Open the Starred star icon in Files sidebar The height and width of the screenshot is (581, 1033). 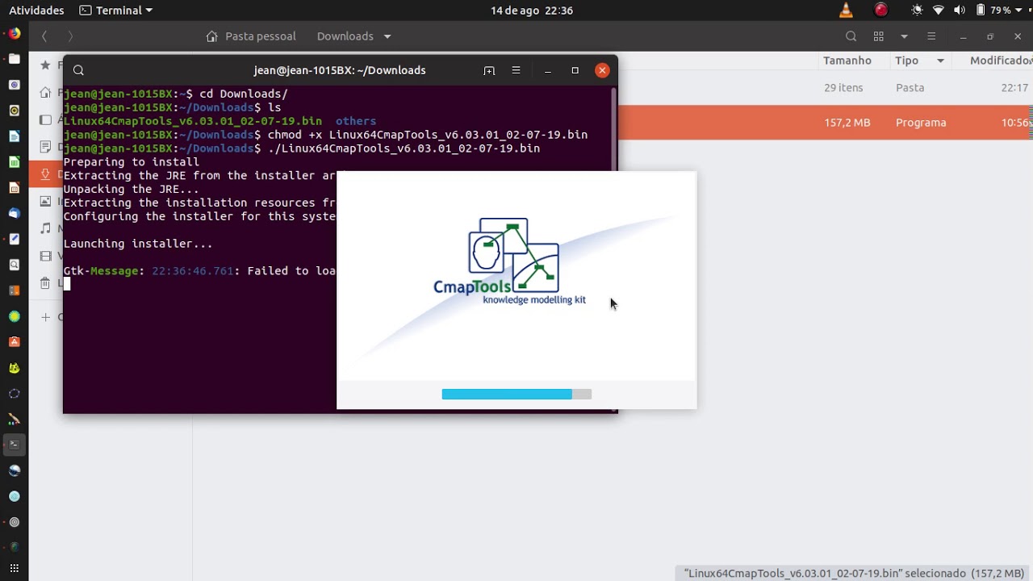(x=45, y=65)
